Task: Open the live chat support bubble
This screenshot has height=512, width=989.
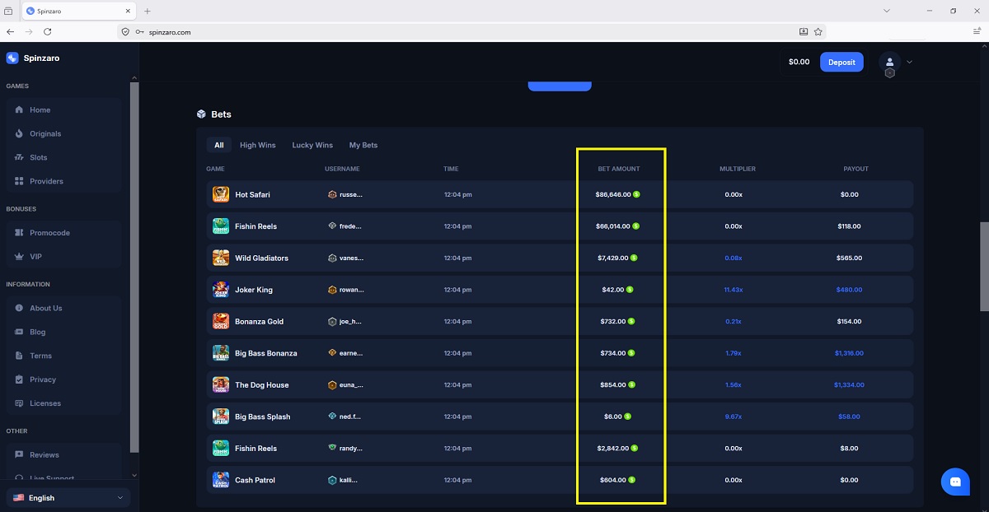Action: pyautogui.click(x=955, y=482)
